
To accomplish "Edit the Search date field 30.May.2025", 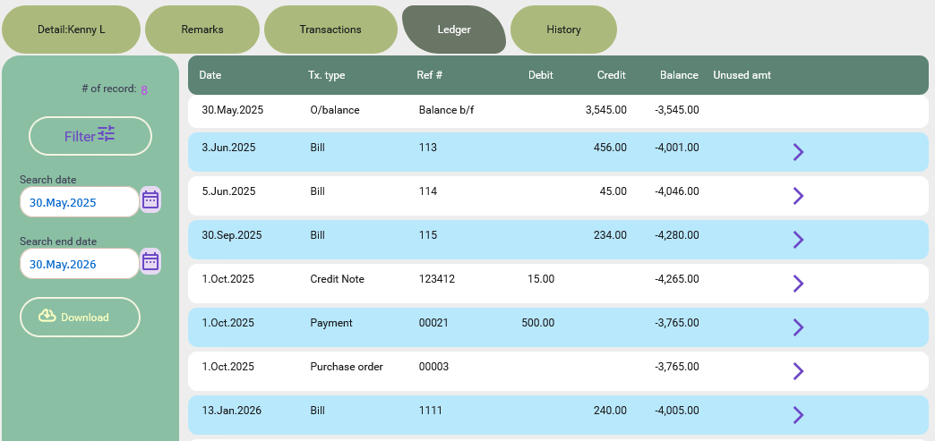I will click(80, 202).
